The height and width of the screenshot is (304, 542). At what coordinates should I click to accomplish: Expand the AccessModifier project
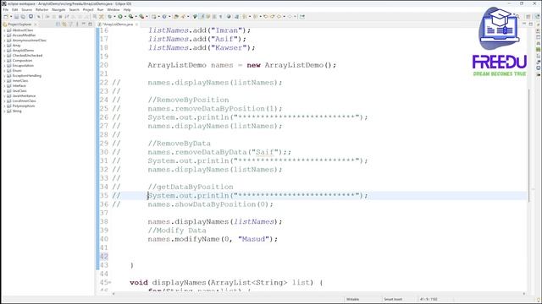4,35
